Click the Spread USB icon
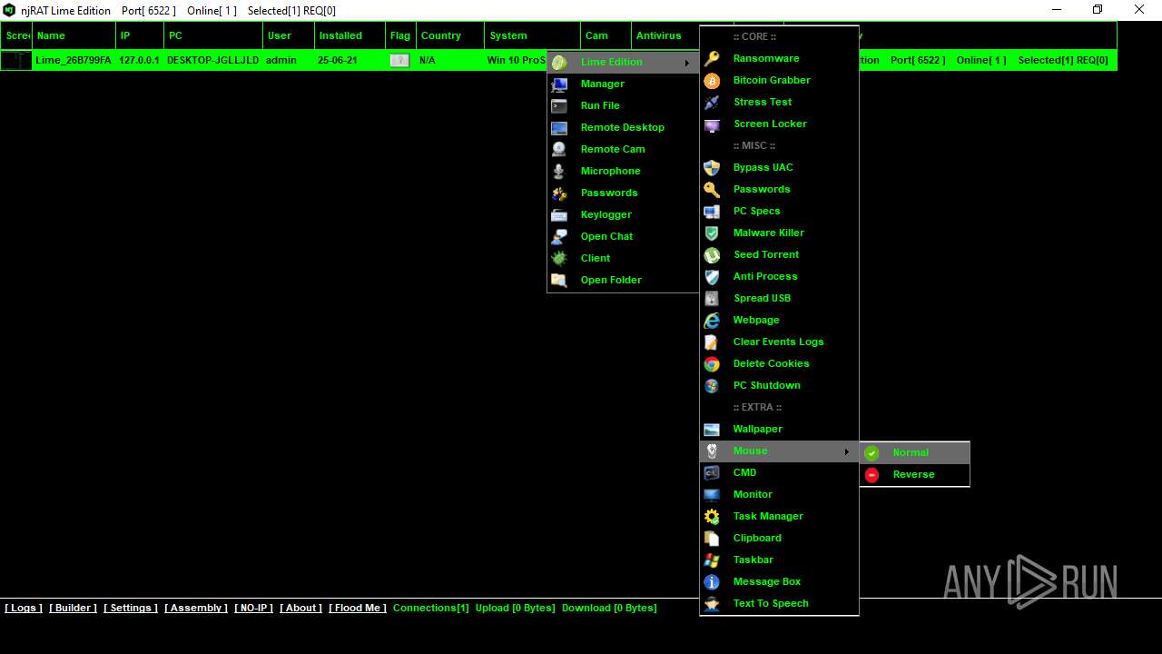Viewport: 1162px width, 654px height. coord(713,298)
